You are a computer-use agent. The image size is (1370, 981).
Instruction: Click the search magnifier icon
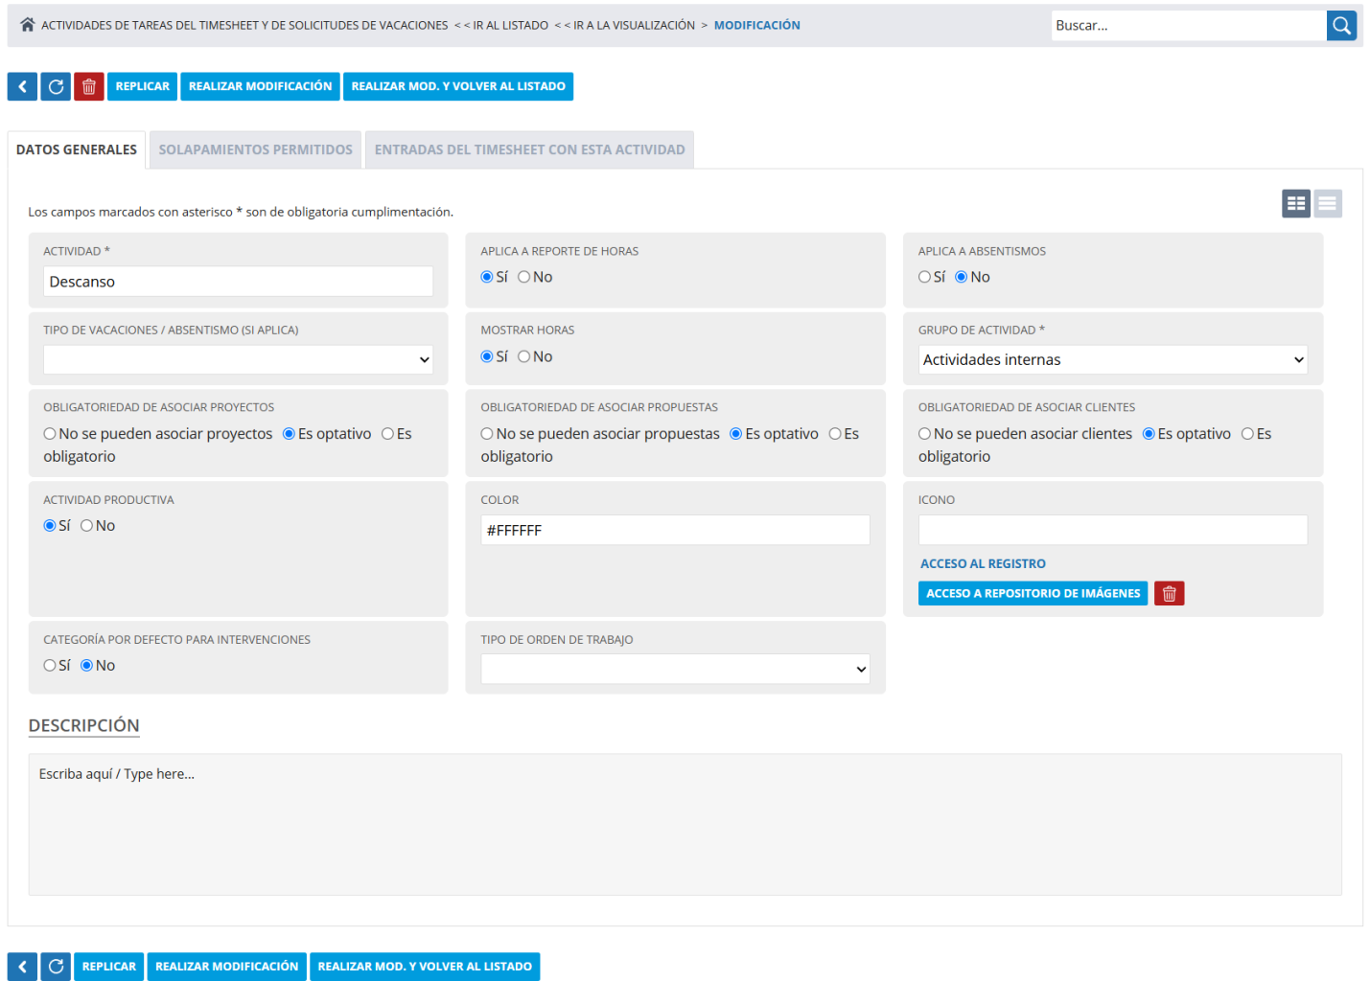(1341, 26)
